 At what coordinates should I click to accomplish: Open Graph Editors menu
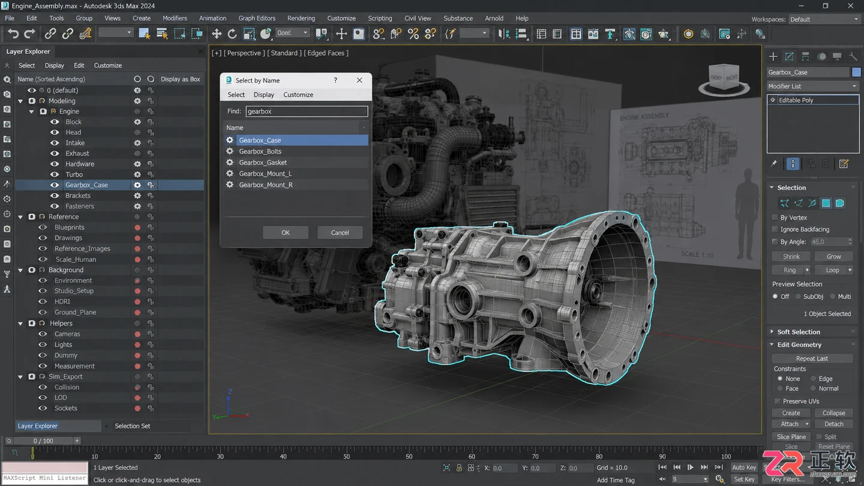pyautogui.click(x=257, y=18)
